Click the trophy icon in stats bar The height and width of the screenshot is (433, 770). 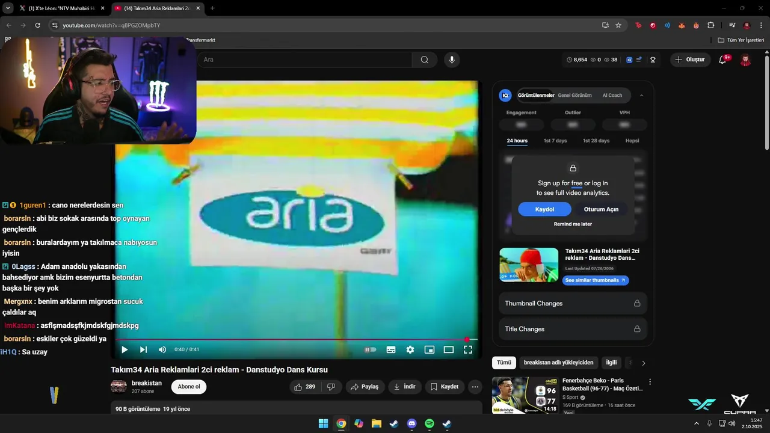click(653, 60)
